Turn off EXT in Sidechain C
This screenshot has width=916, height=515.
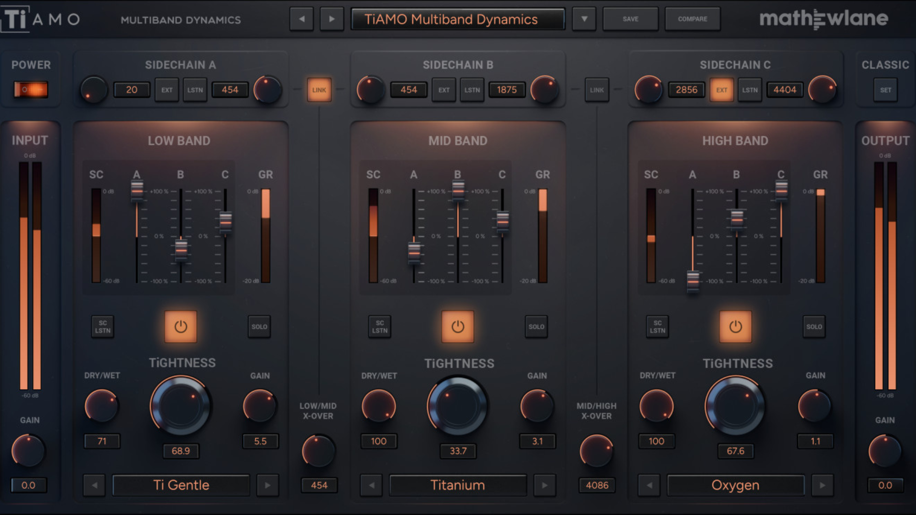[722, 90]
